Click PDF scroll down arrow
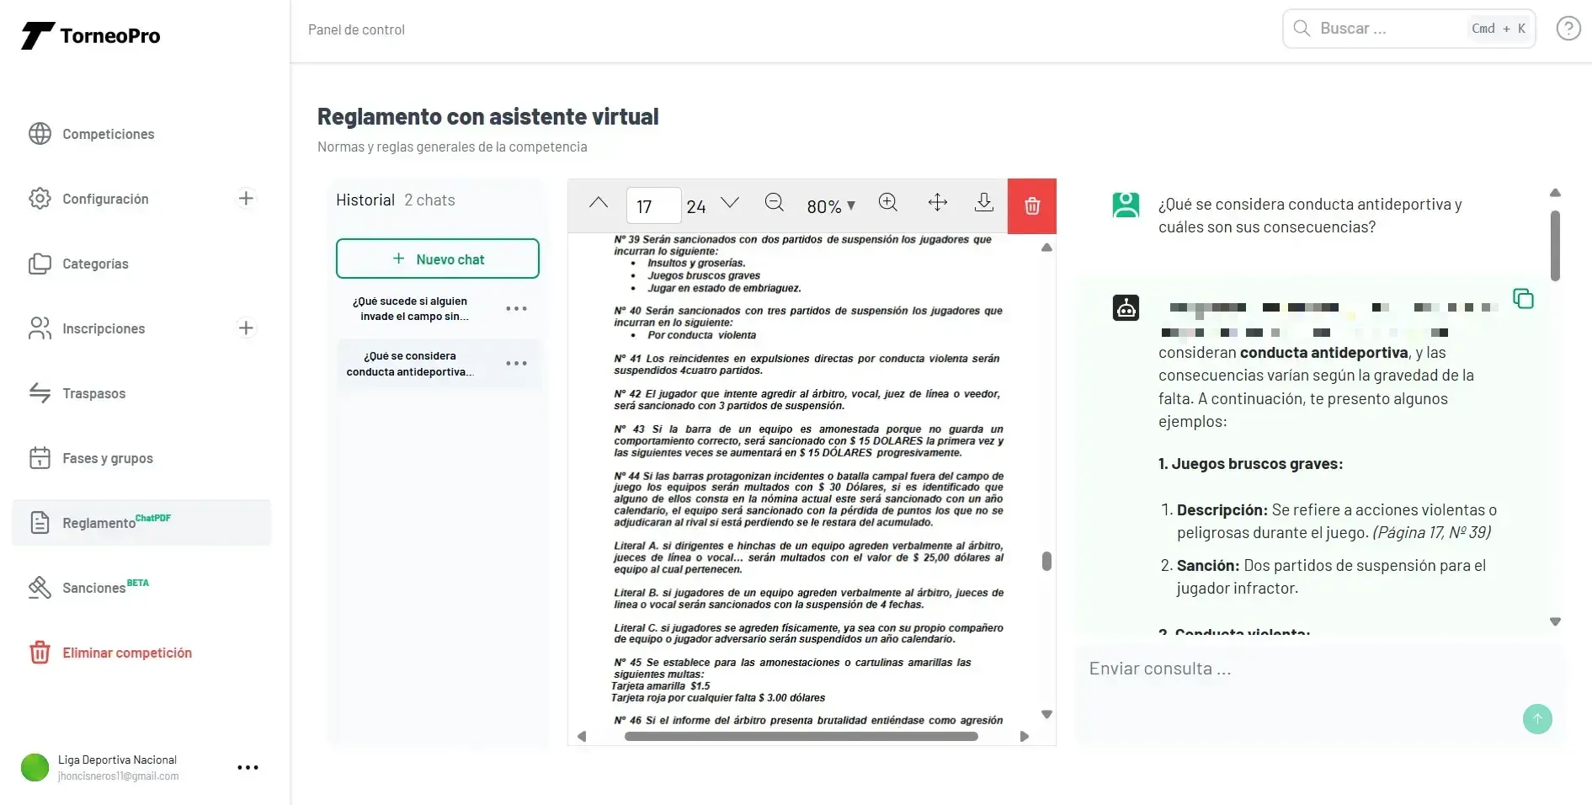The height and width of the screenshot is (805, 1592). 1046,714
